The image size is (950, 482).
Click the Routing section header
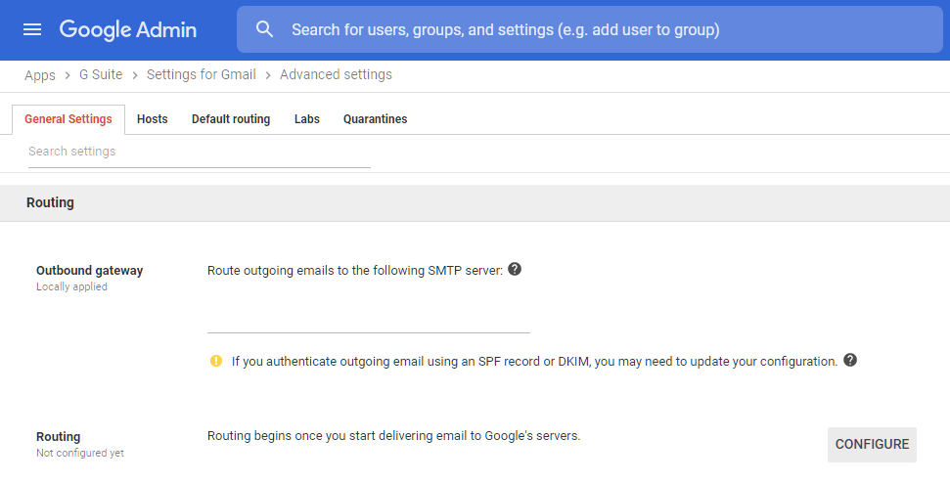coord(50,202)
